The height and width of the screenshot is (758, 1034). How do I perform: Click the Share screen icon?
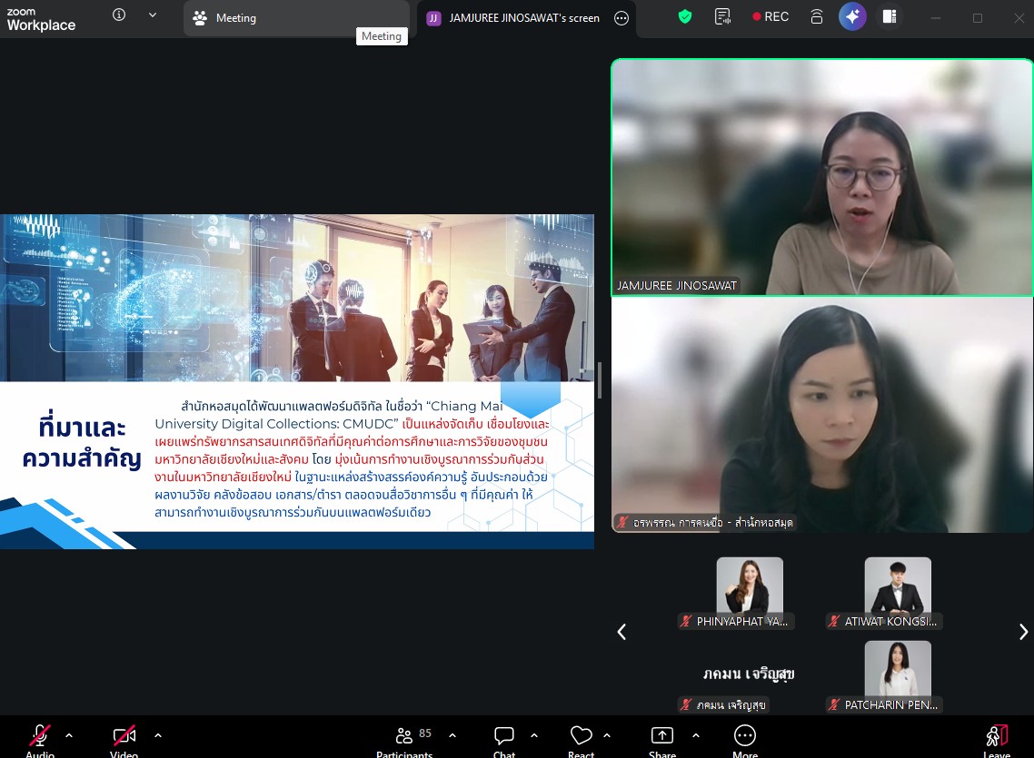662,736
